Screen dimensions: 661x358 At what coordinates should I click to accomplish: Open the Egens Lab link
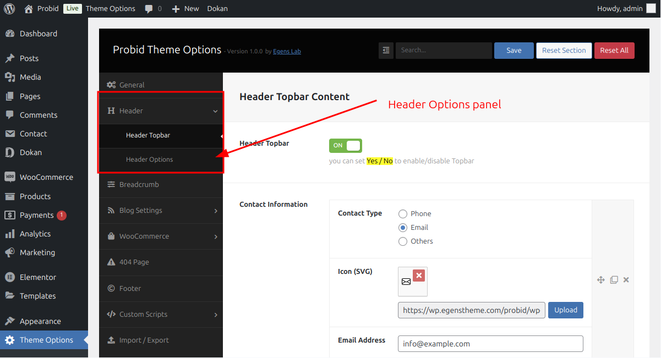(x=287, y=52)
